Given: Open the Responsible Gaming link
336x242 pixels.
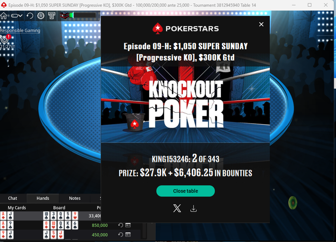Looking at the screenshot, I should click(x=20, y=30).
